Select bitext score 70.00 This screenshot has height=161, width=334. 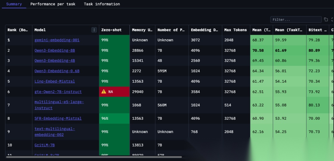pos(314,118)
